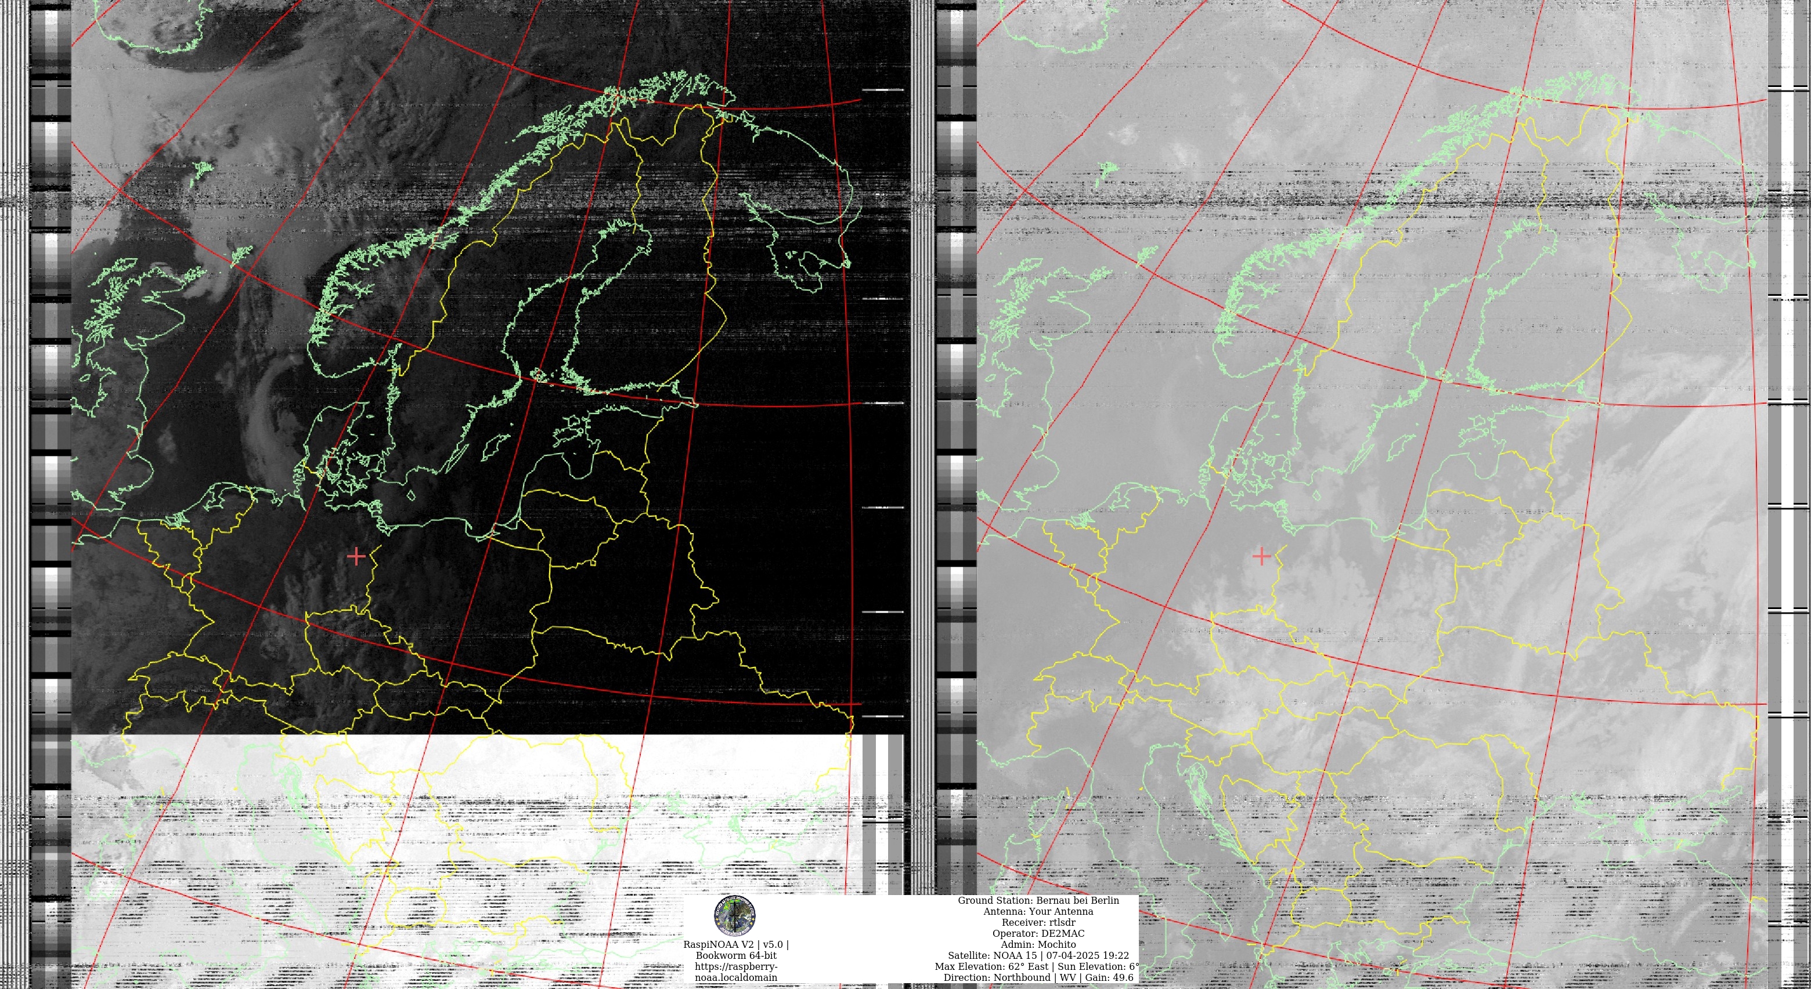1811x989 pixels.
Task: Click the 'Satellite: NOAA 15' date line
Action: coord(1038,955)
